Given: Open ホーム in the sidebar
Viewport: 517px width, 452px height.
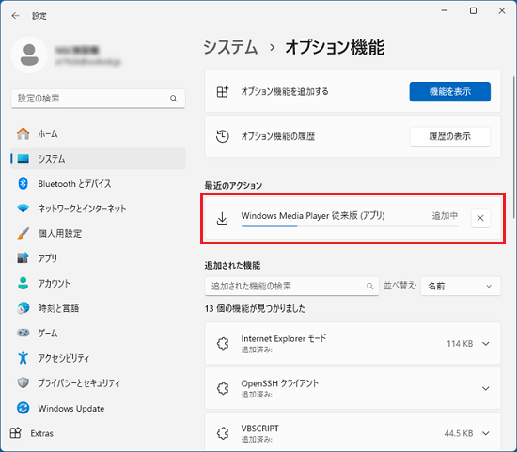Looking at the screenshot, I should [98, 133].
